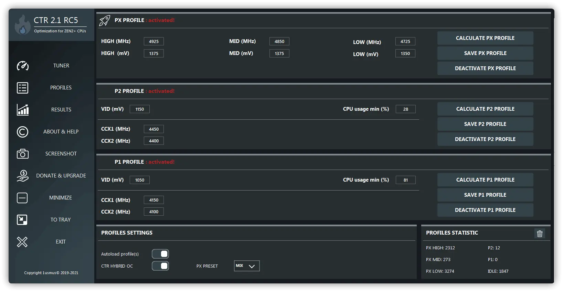The height and width of the screenshot is (292, 563).
Task: Click the Exit cross icon
Action: click(22, 242)
